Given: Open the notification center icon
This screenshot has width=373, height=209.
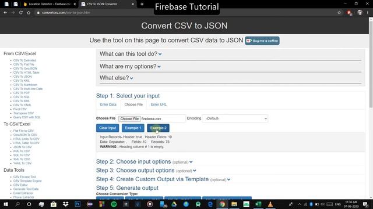Looking at the screenshot, I should [365, 204].
